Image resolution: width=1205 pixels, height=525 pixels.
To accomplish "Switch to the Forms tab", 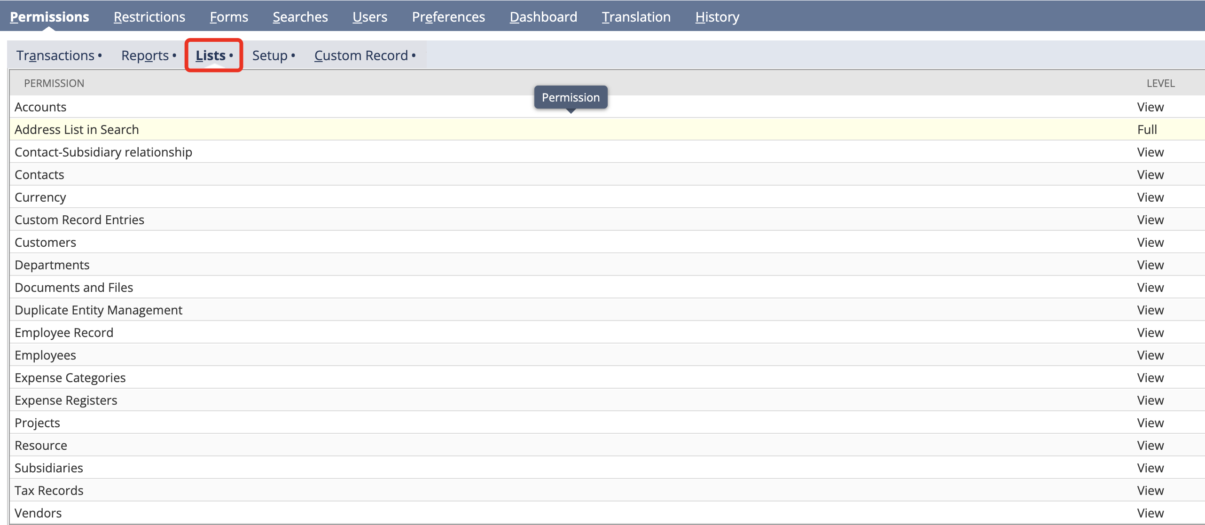I will [228, 17].
